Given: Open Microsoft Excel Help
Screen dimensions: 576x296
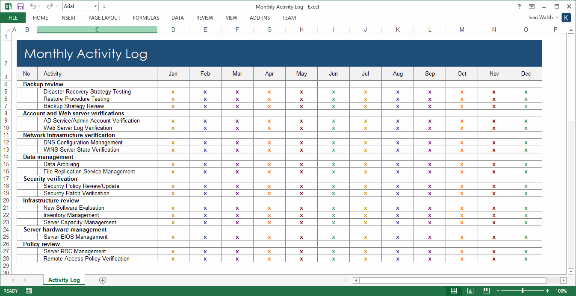Looking at the screenshot, I should click(x=519, y=6).
